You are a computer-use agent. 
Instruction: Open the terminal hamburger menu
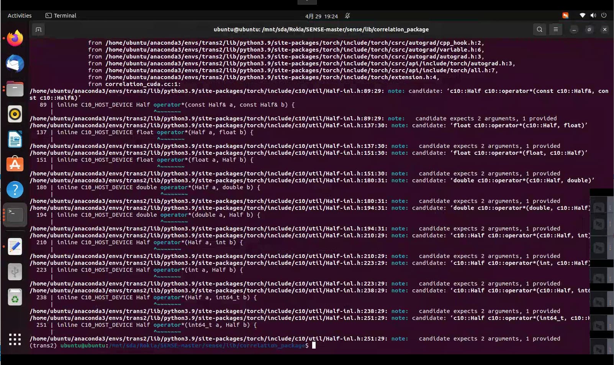point(555,29)
